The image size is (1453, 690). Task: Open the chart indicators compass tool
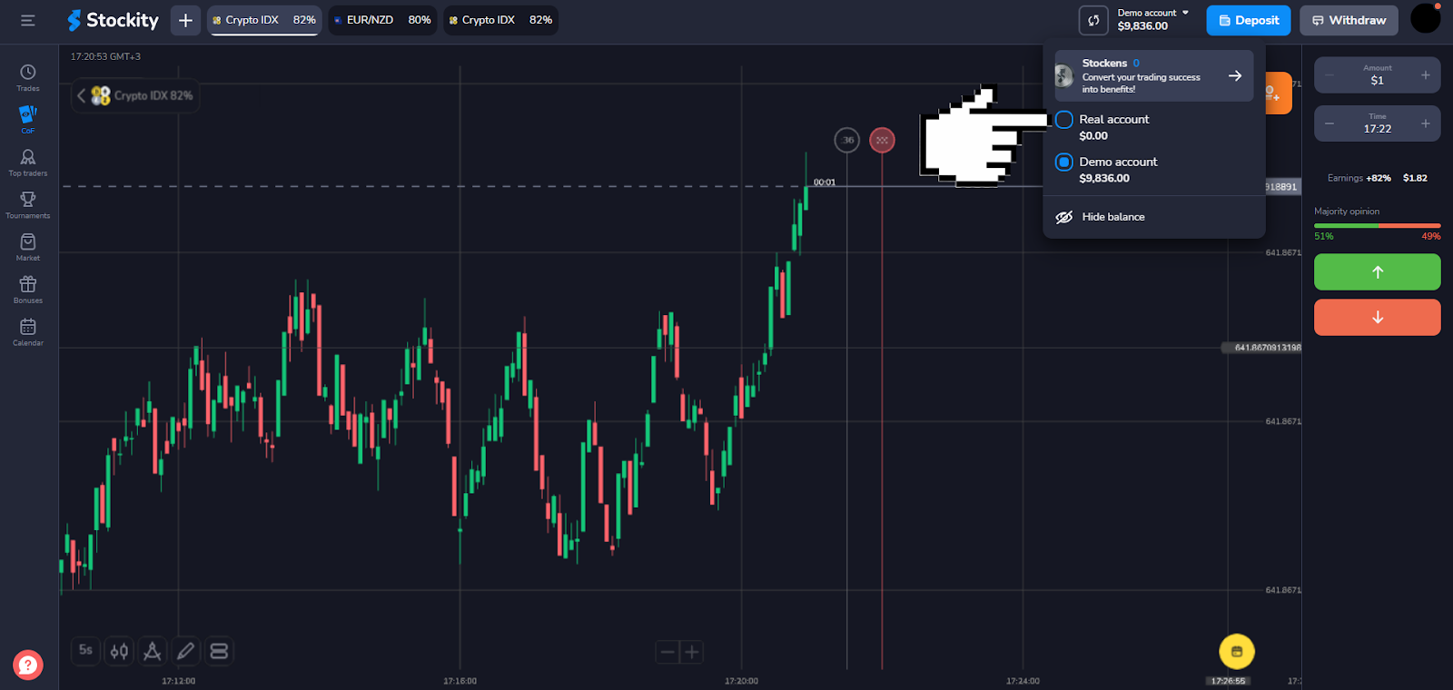coord(153,651)
